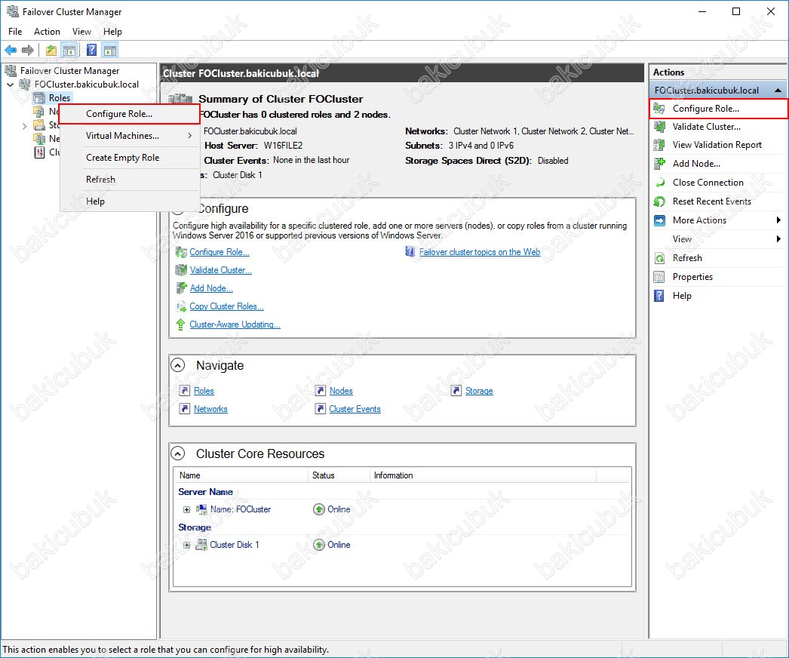Choose Help from the context menu
Image resolution: width=789 pixels, height=658 pixels.
tap(129, 201)
